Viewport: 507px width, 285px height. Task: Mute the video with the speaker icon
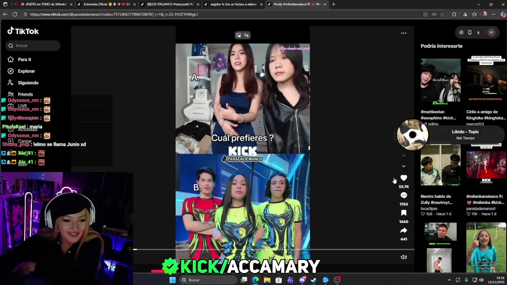(x=404, y=257)
